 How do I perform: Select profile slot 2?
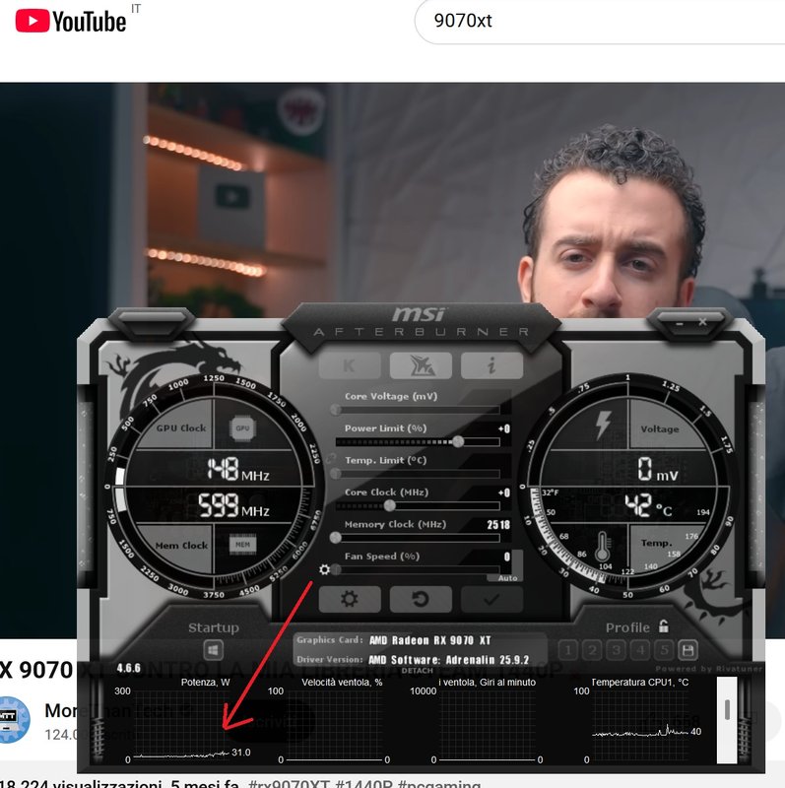click(x=592, y=650)
